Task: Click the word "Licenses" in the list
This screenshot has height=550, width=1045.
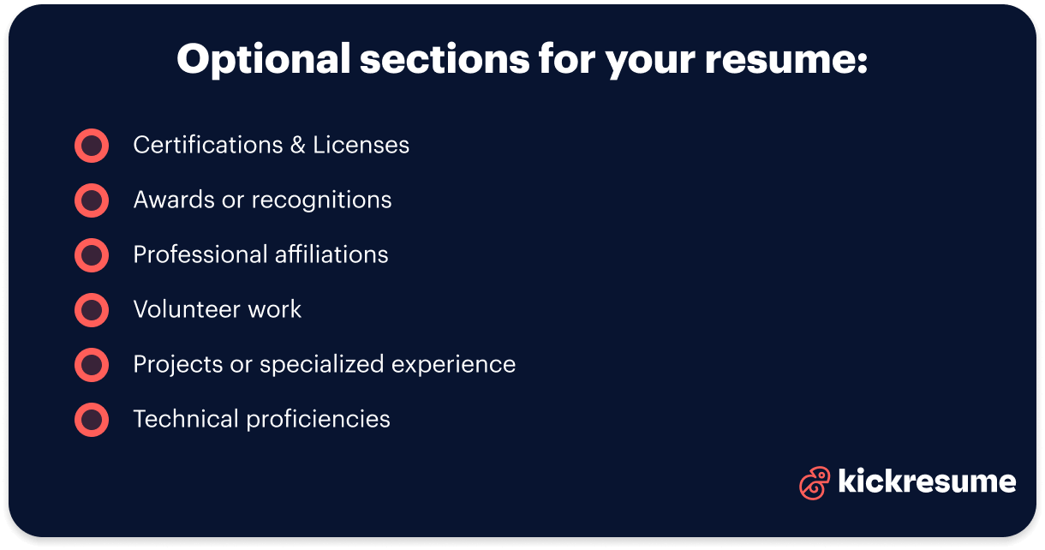Action: [x=361, y=146]
